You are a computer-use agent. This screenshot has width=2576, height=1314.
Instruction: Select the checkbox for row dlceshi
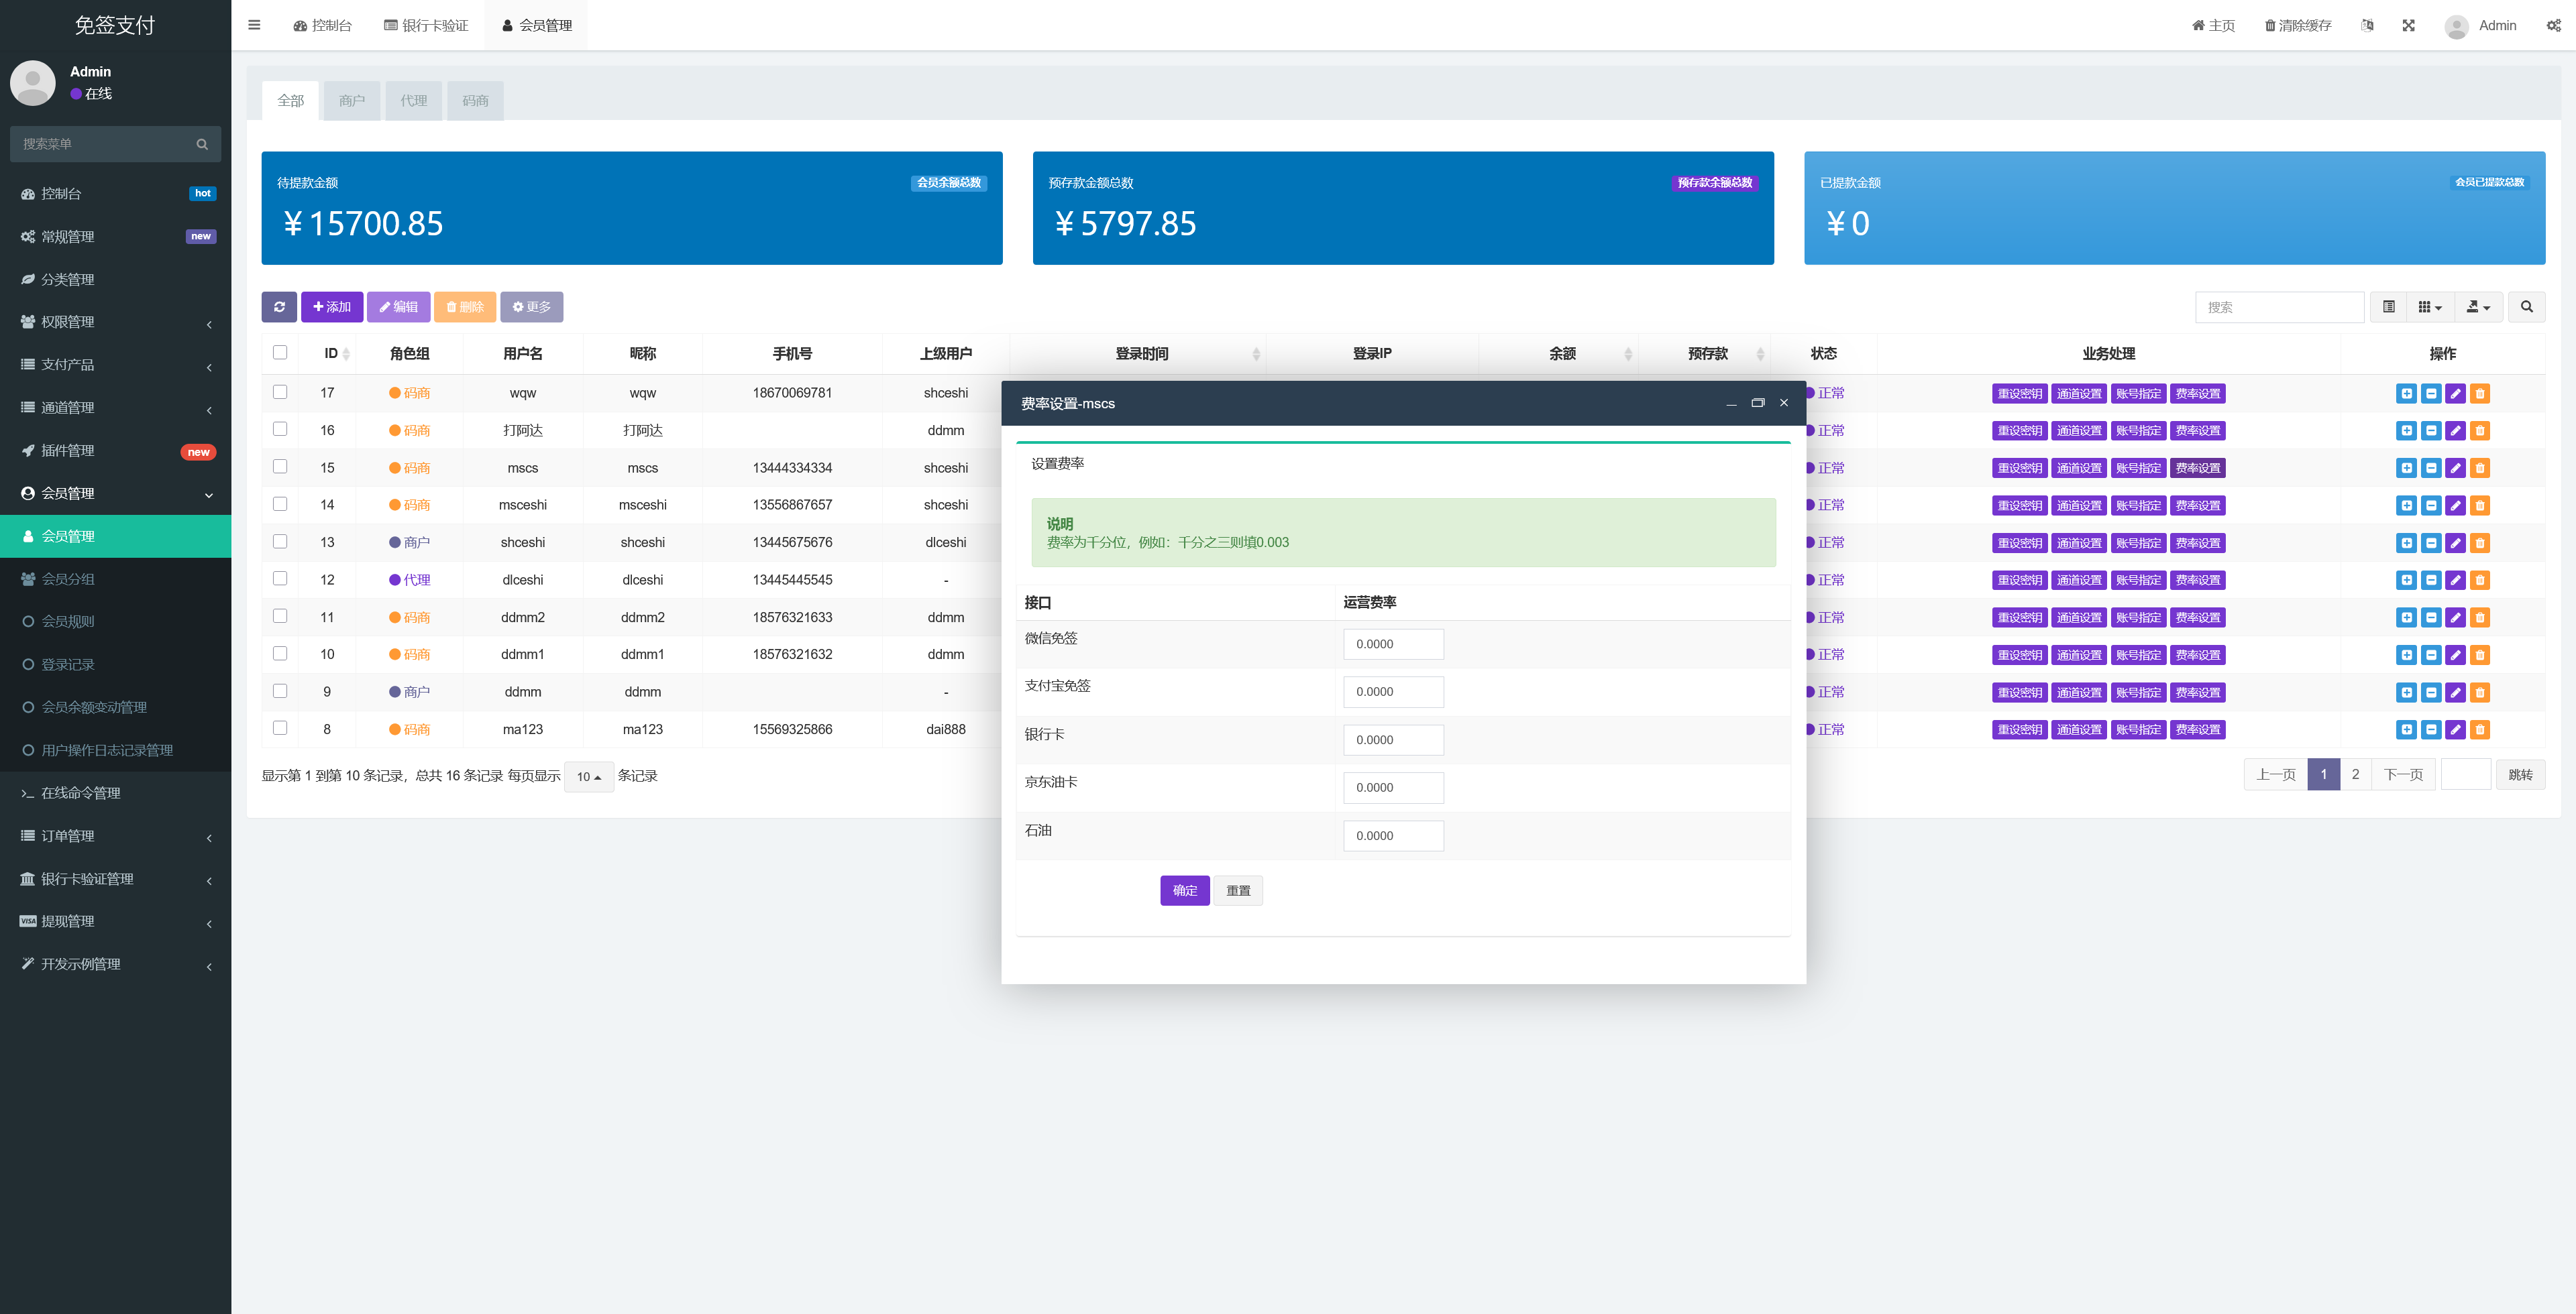pos(280,579)
